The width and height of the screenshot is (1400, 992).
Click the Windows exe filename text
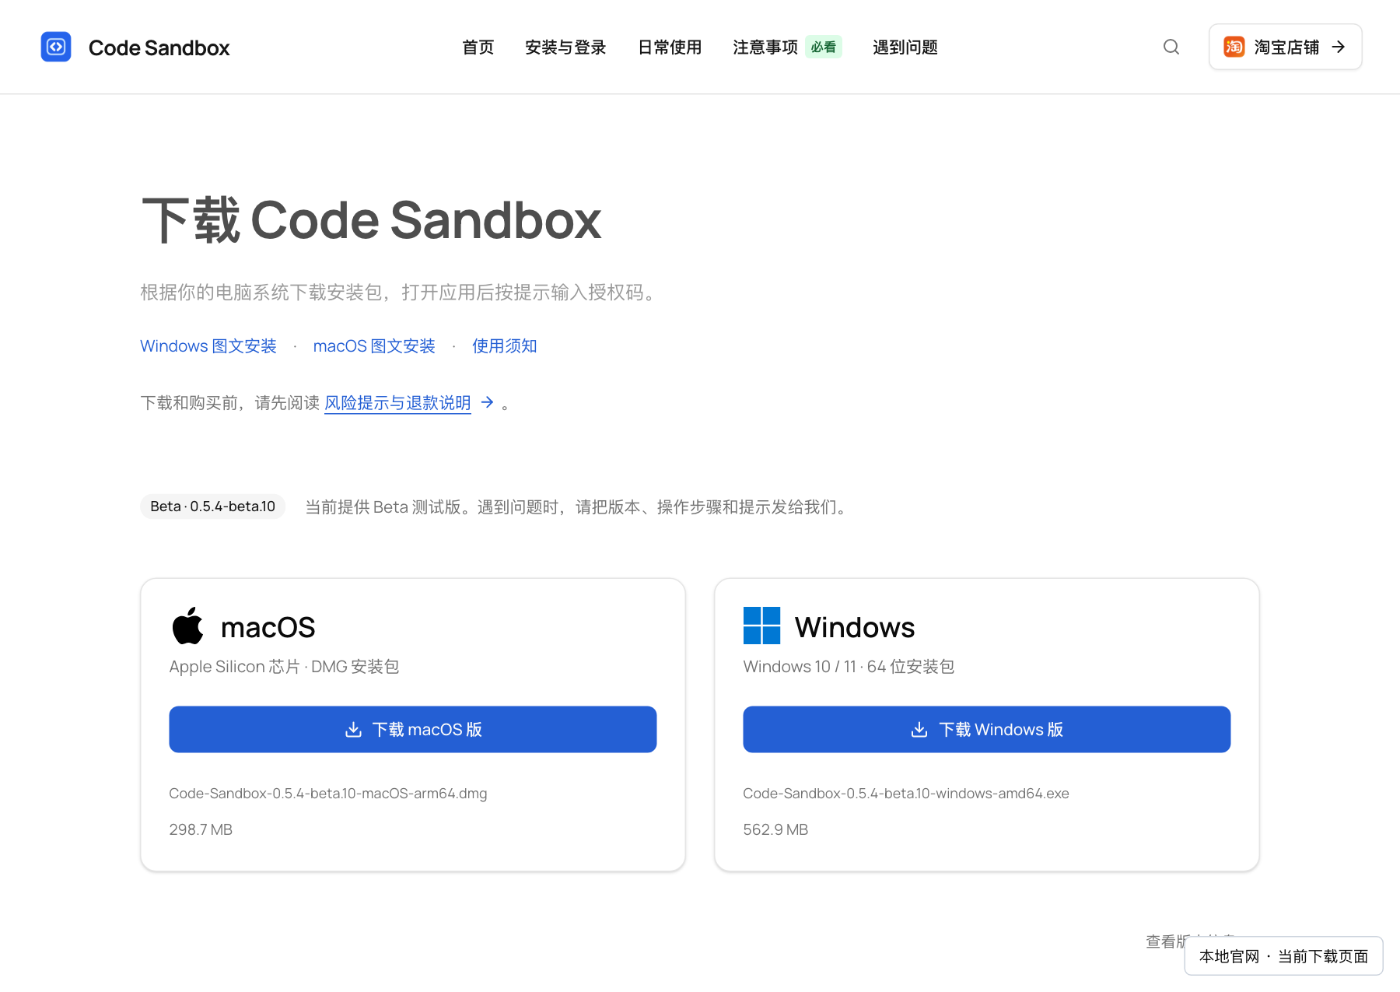pyautogui.click(x=906, y=794)
